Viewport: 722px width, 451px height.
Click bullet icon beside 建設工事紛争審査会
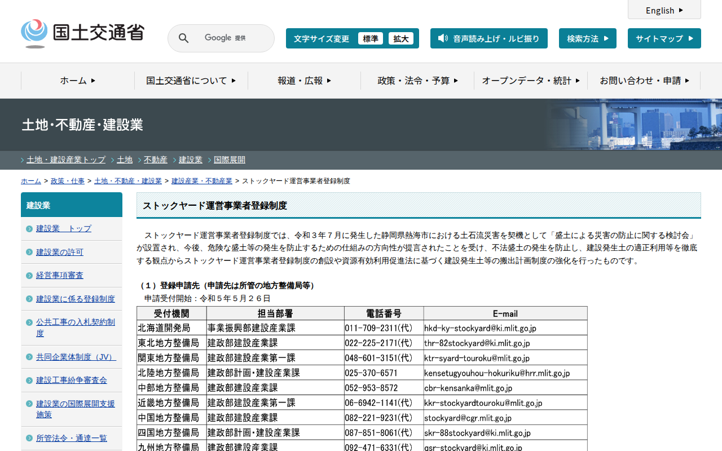tap(29, 380)
